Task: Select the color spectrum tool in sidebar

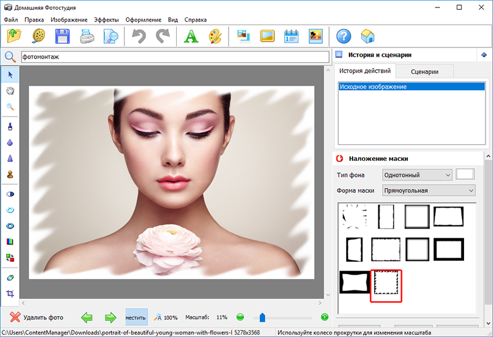Action: pyautogui.click(x=10, y=242)
